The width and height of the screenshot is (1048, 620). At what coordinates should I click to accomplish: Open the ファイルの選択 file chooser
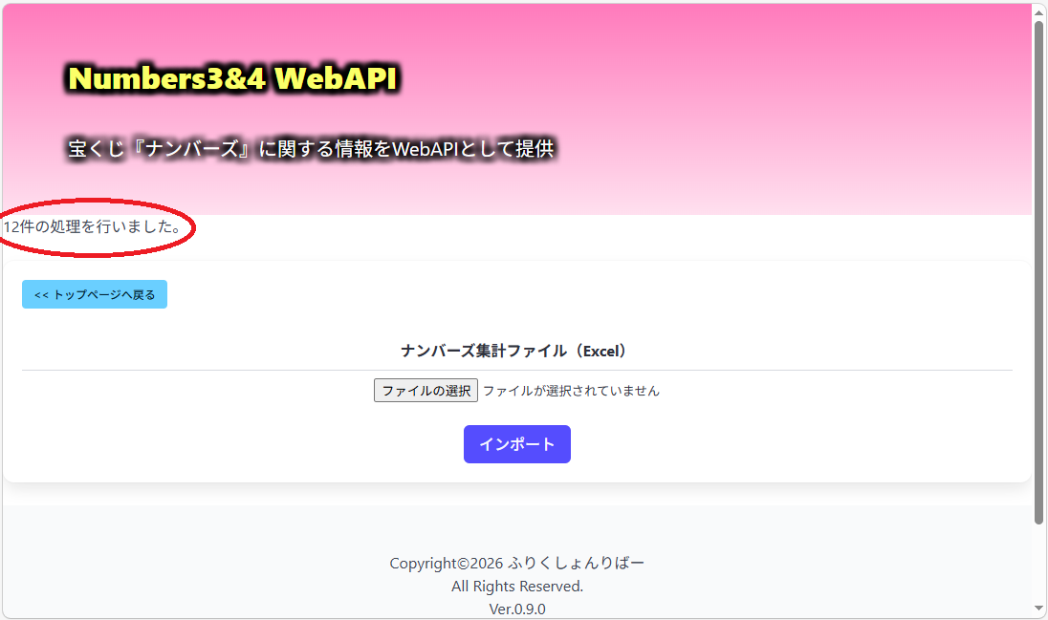click(426, 390)
